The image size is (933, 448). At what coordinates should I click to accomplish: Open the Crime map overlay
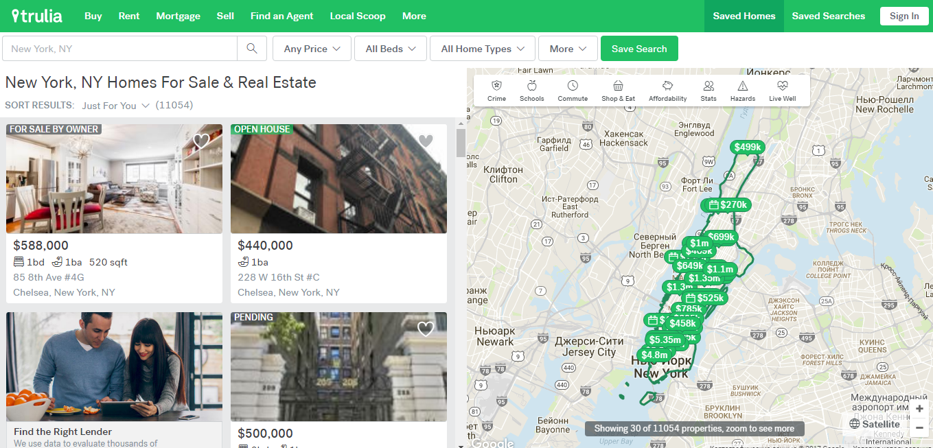coord(496,91)
